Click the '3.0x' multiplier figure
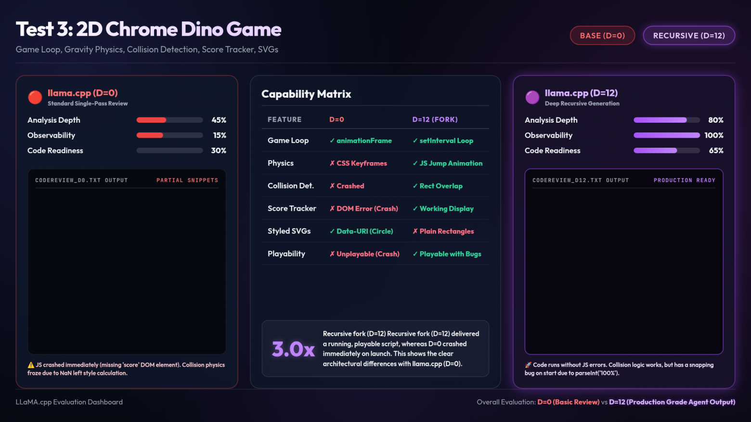The height and width of the screenshot is (422, 751). 293,349
